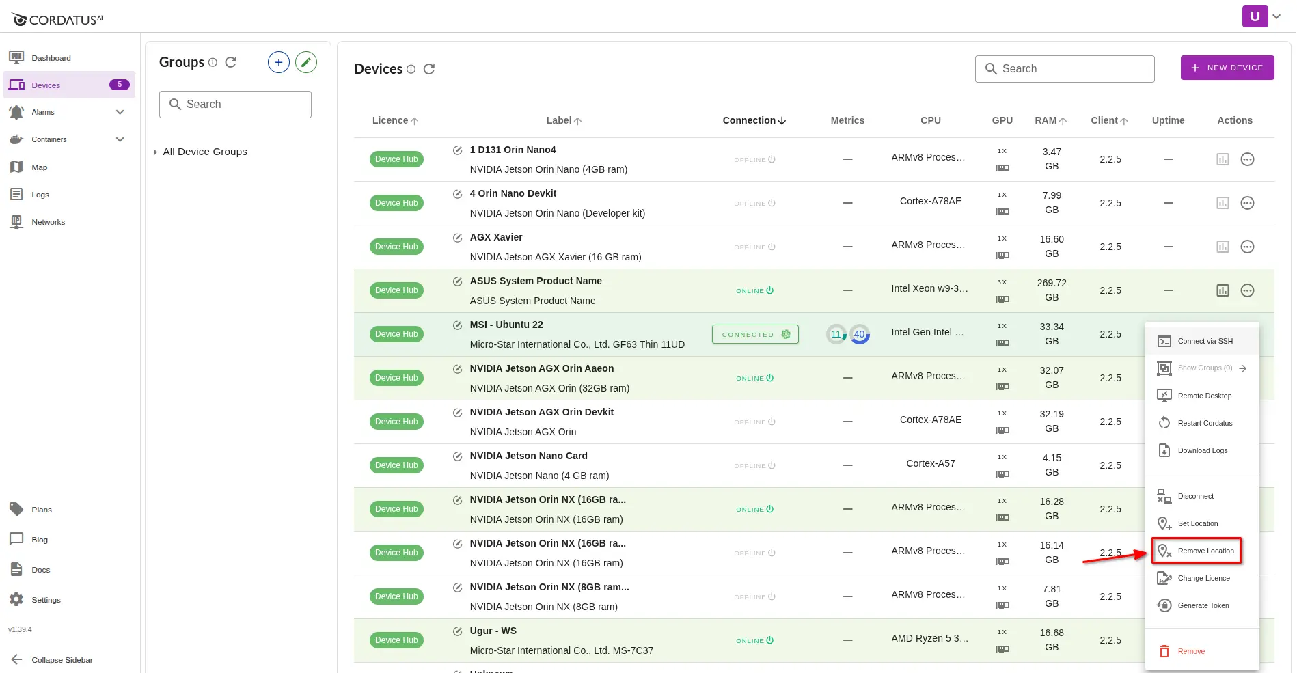Viewport: 1297px width, 673px height.
Task: Click the Devices search field
Action: click(1065, 69)
